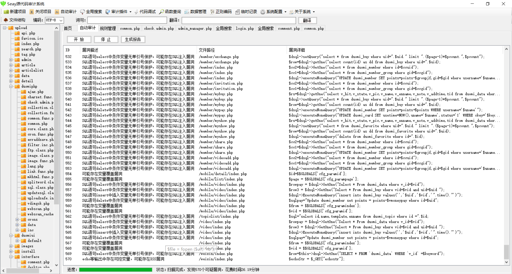Select tag.php file icon

point(17,55)
